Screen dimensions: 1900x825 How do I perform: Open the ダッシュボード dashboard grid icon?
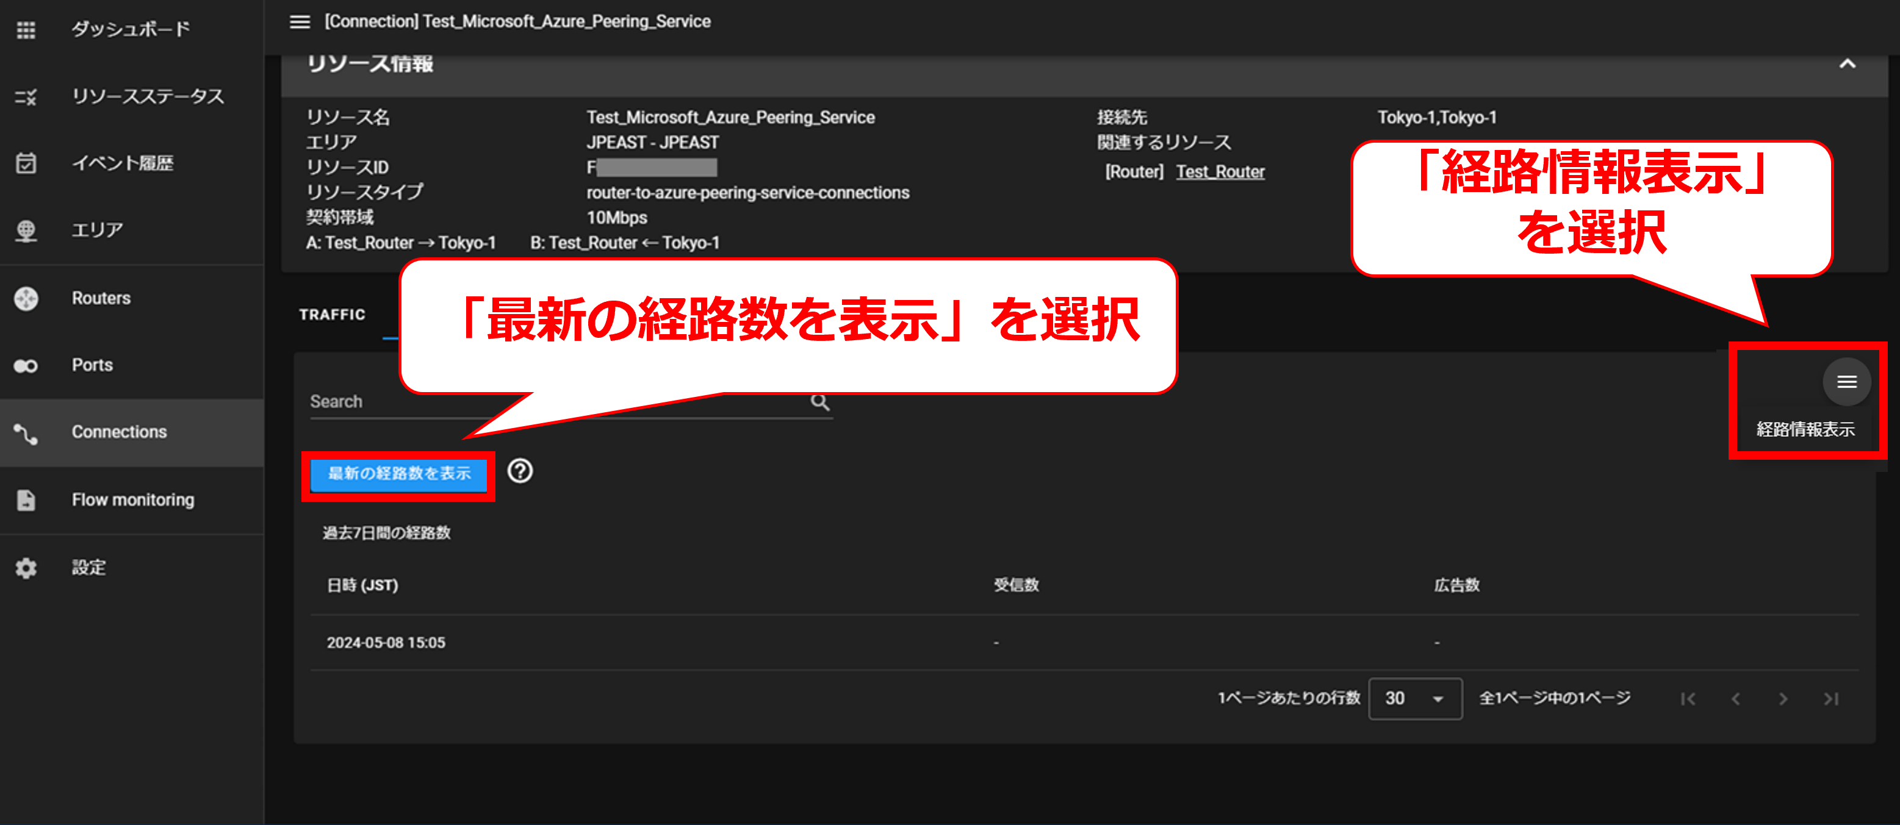click(26, 29)
